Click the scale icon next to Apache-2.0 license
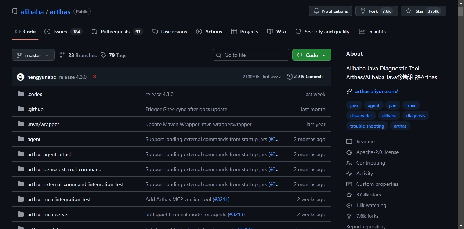 [x=349, y=152]
